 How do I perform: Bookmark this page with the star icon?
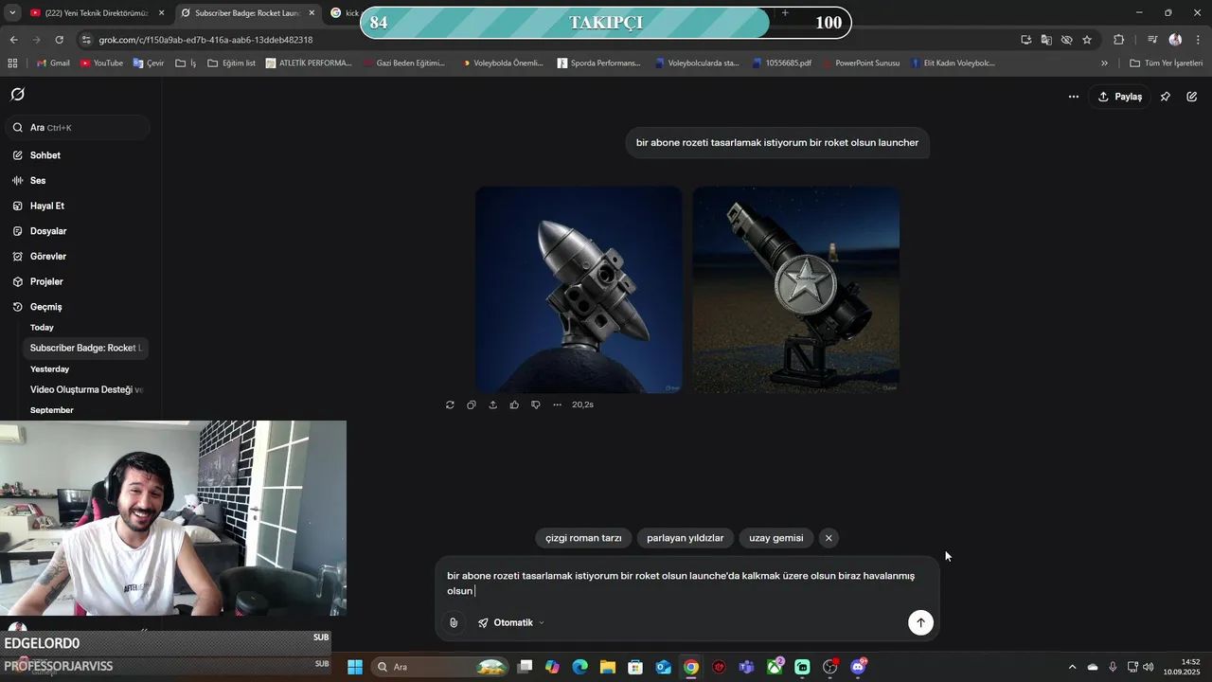pos(1087,40)
